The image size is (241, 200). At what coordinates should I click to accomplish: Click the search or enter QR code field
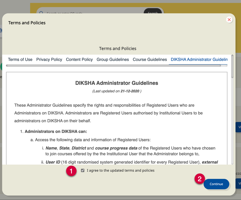click(x=91, y=12)
